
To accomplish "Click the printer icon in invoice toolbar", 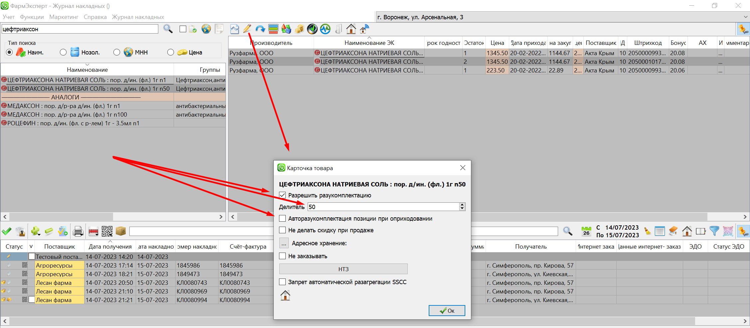I will click(78, 231).
